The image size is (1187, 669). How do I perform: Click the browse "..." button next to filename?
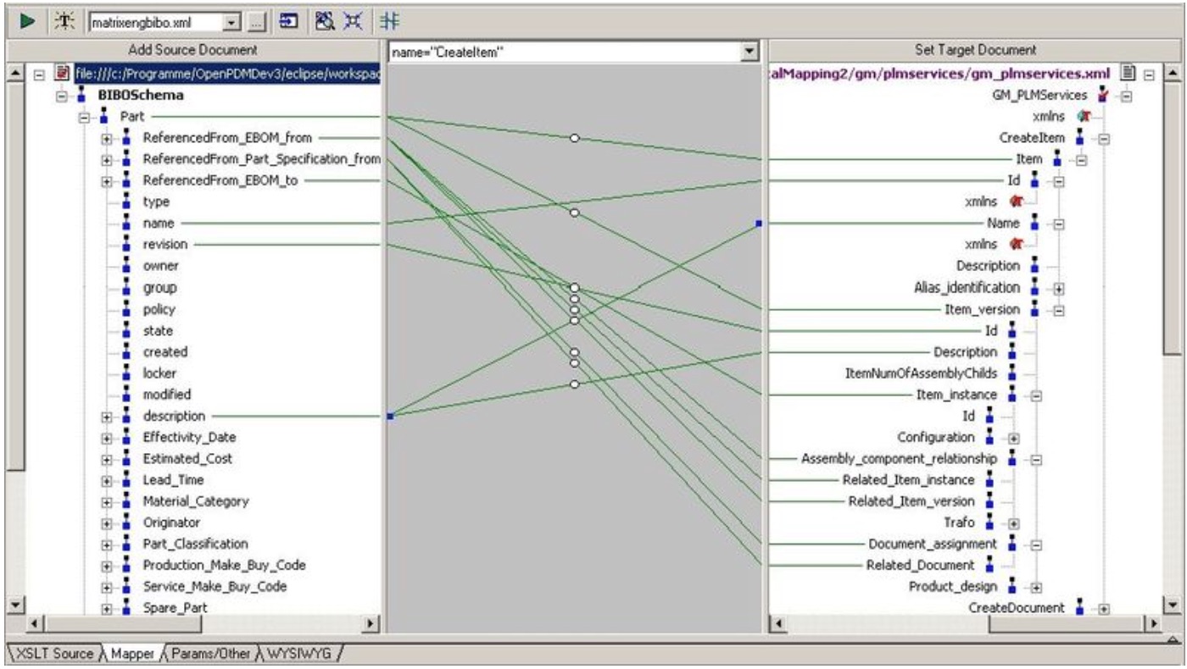click(x=258, y=21)
